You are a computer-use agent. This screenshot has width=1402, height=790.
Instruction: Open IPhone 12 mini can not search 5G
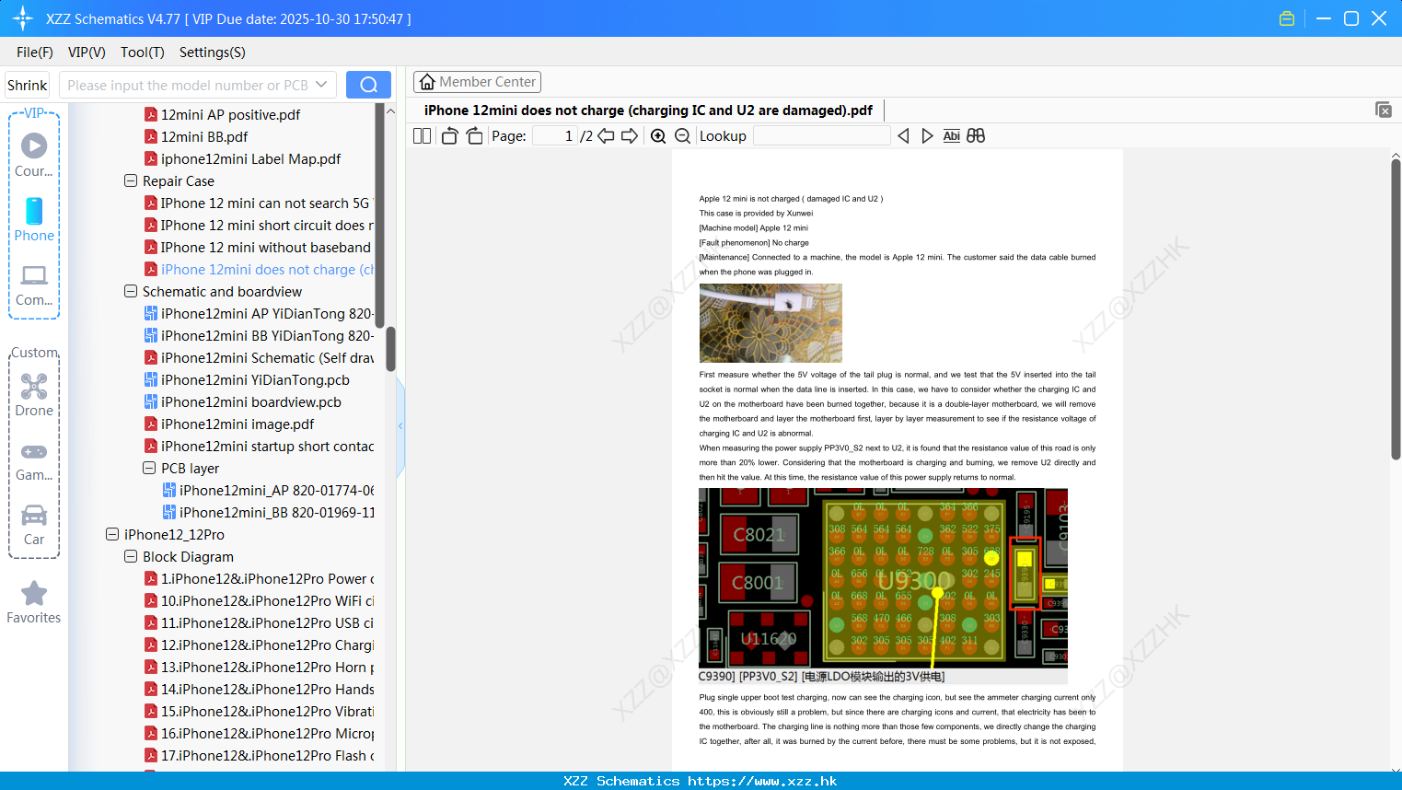click(259, 203)
